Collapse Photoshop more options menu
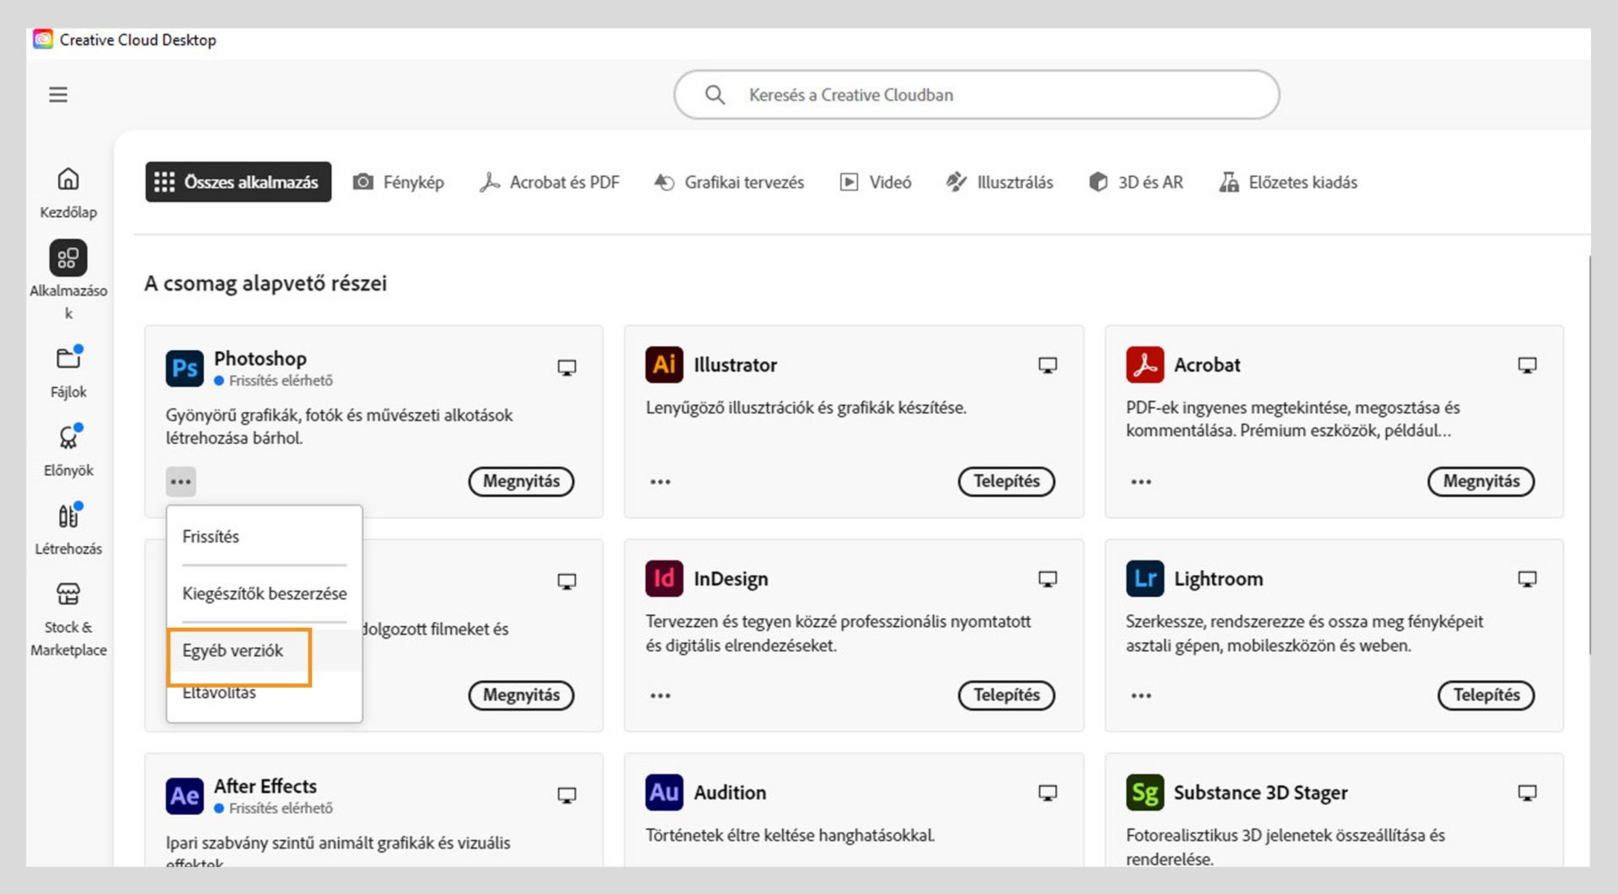This screenshot has width=1618, height=894. (180, 482)
